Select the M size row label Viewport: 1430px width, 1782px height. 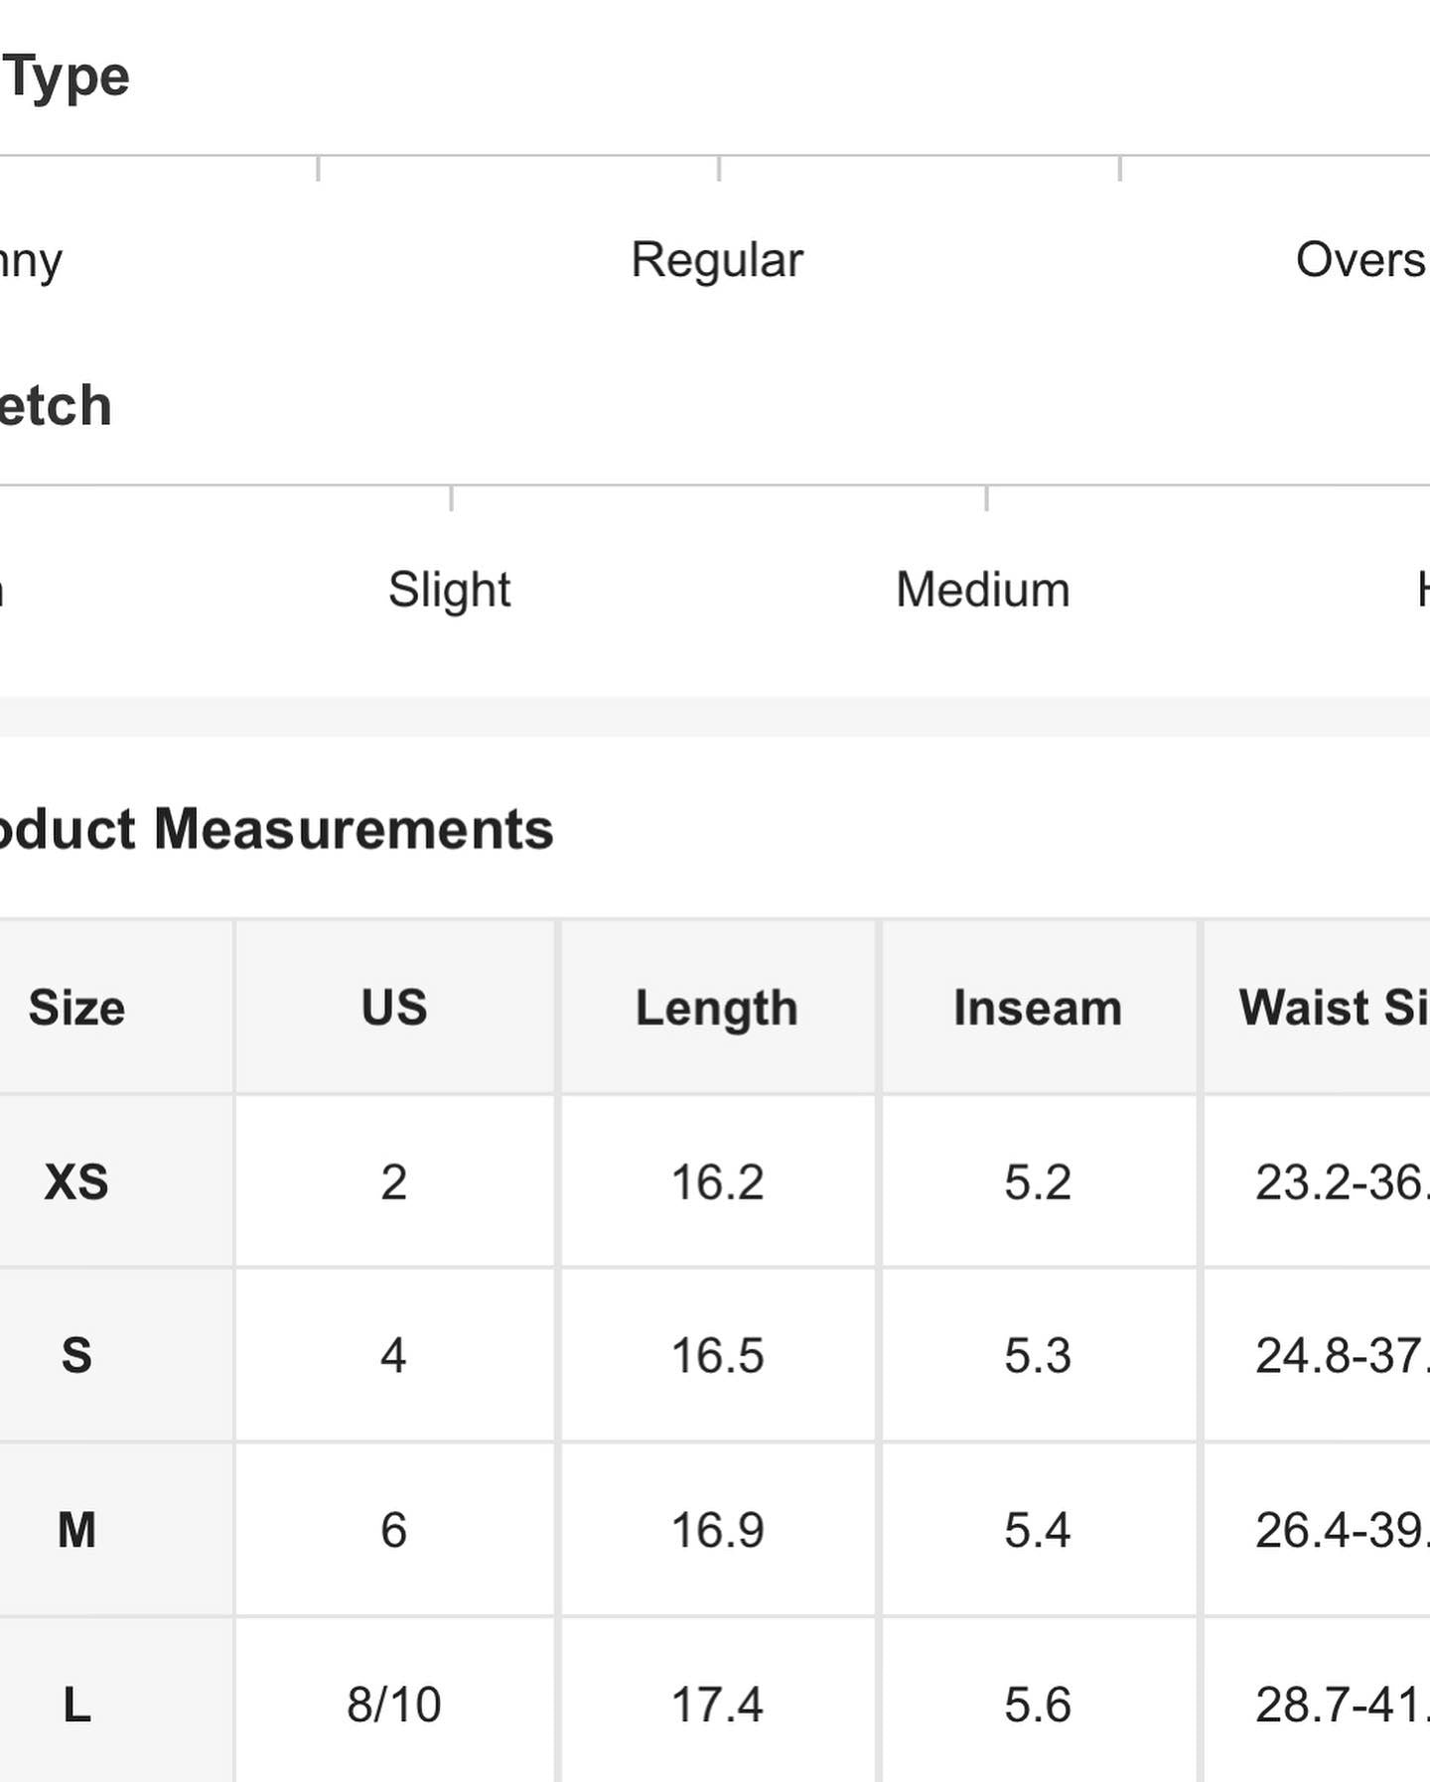point(76,1530)
